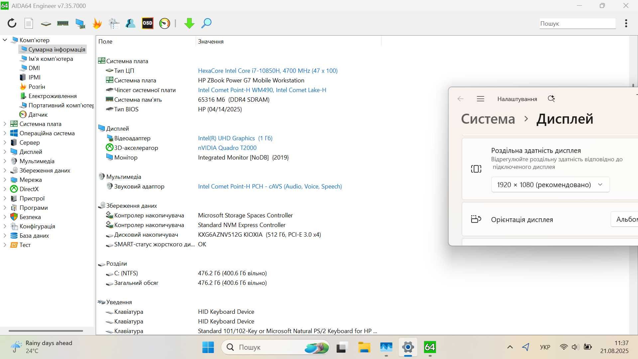
Task: Open the OSD panel toolbar icon
Action: click(x=148, y=23)
